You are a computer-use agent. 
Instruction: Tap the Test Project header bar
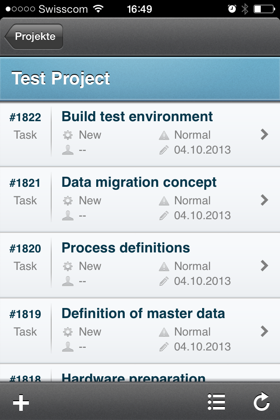coord(140,78)
